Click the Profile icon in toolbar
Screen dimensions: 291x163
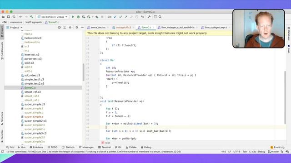coord(89,17)
